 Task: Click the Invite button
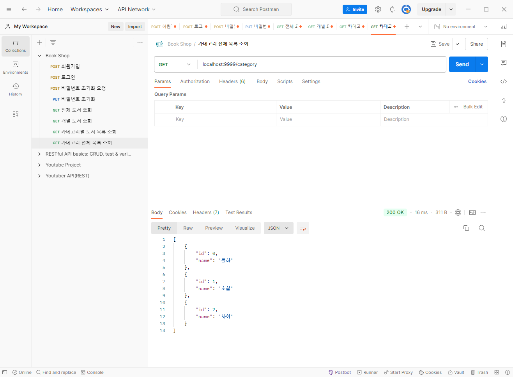click(355, 9)
